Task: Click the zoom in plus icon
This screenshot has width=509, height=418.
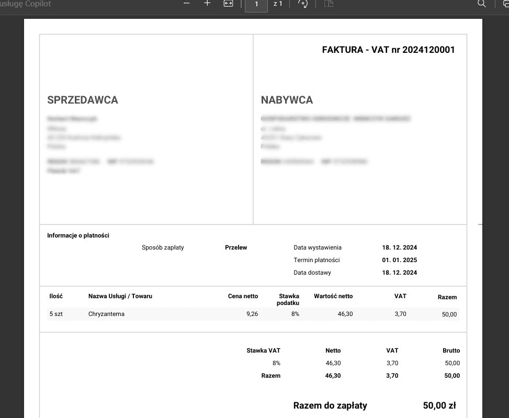Action: tap(207, 3)
